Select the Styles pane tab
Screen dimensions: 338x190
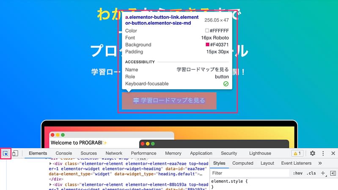point(219,163)
